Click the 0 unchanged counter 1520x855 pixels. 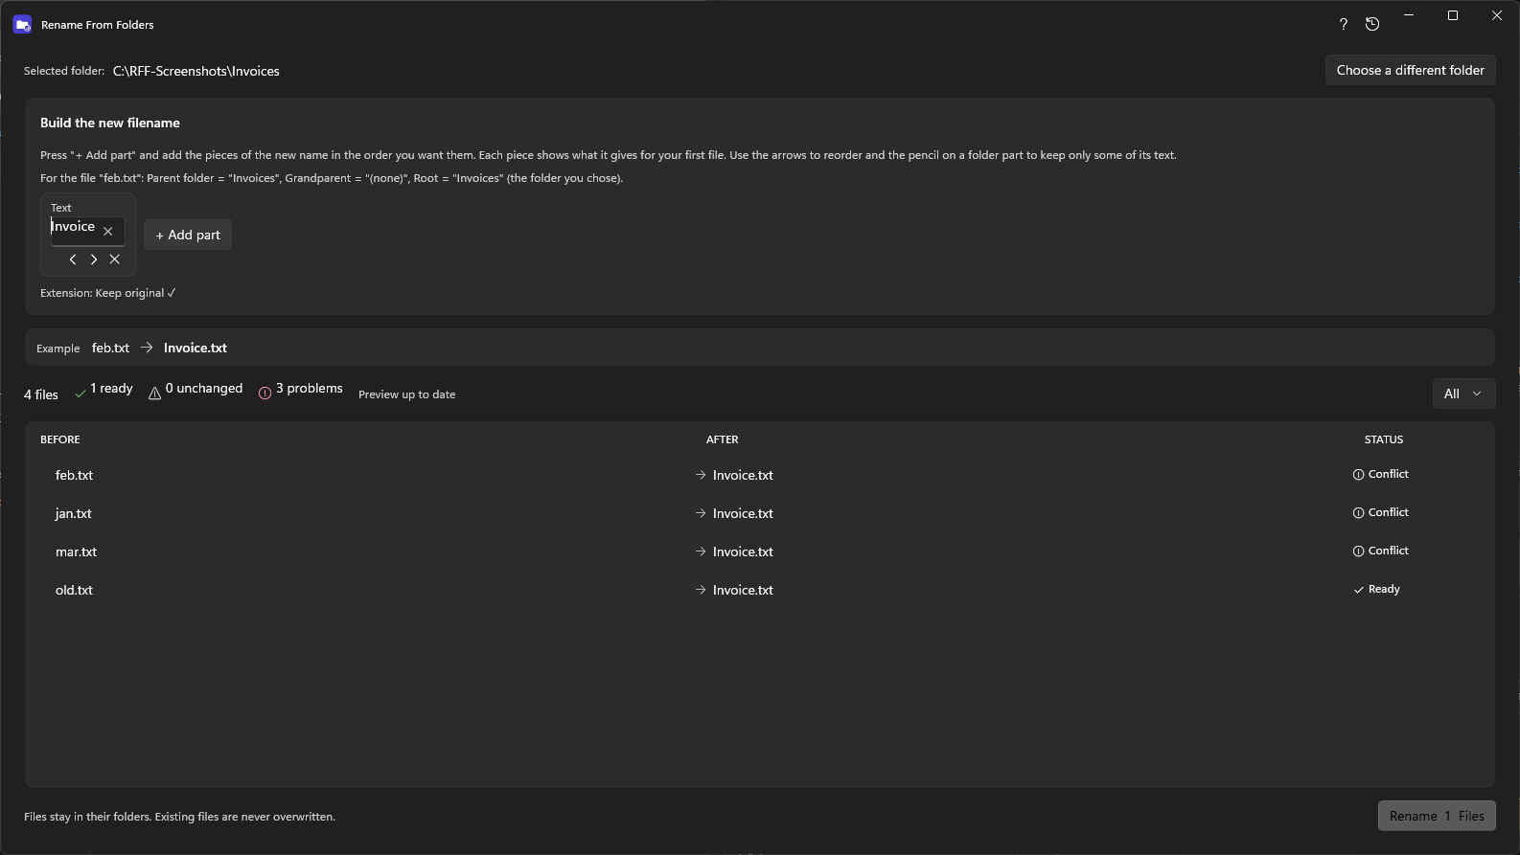coord(196,389)
